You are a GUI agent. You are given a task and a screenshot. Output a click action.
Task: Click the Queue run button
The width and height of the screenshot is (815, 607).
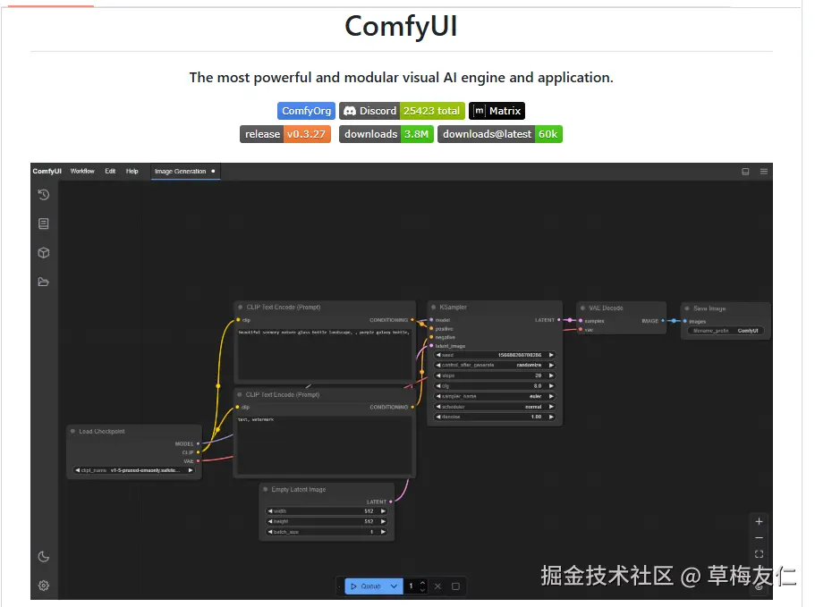(x=366, y=586)
